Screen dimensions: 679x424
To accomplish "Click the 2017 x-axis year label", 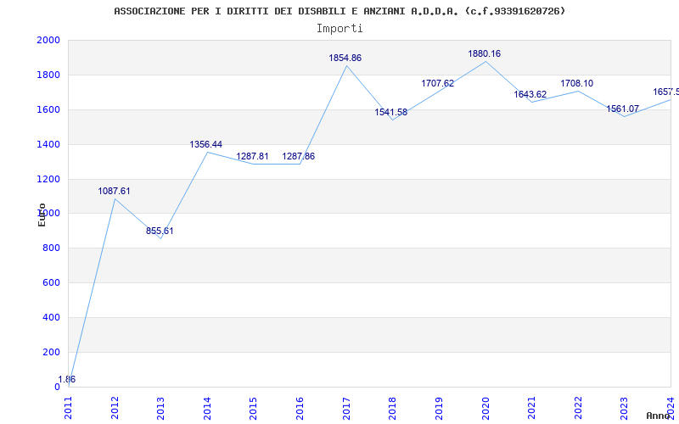I will pos(346,409).
